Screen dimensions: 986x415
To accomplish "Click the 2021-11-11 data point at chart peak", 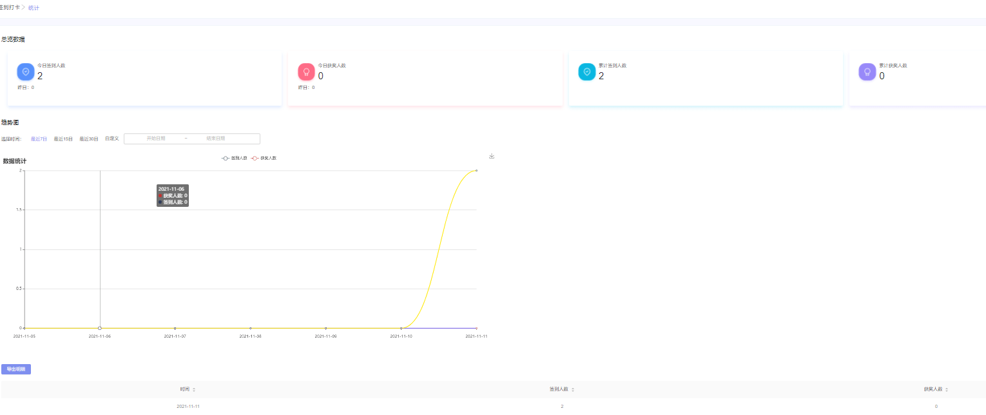I will click(x=476, y=171).
